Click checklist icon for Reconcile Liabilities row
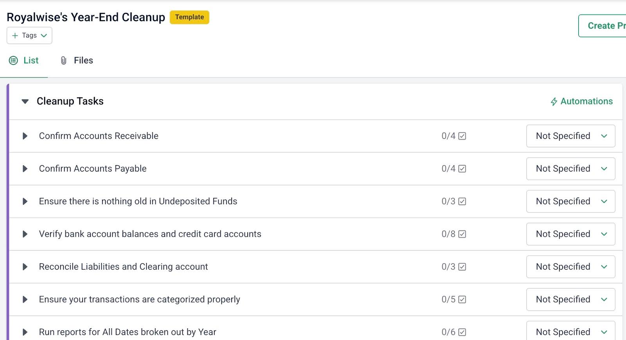The width and height of the screenshot is (626, 340). tap(462, 267)
